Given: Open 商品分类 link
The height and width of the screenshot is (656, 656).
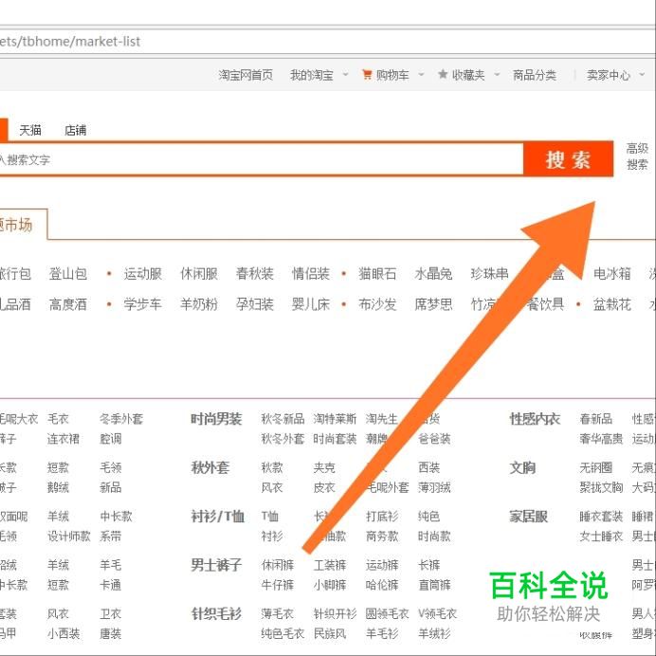Looking at the screenshot, I should (x=535, y=75).
